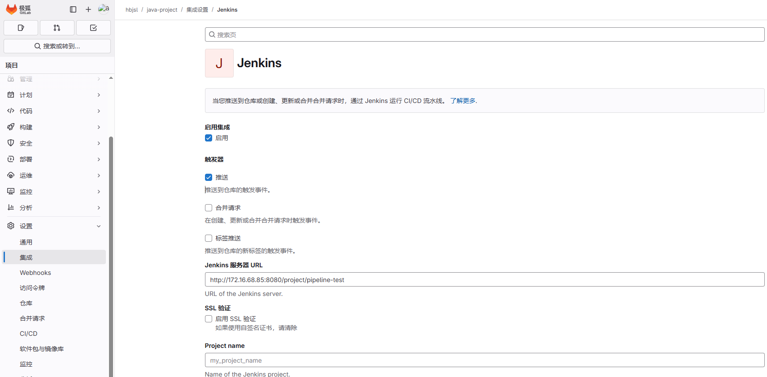Open the issues shortcut button

(x=21, y=28)
